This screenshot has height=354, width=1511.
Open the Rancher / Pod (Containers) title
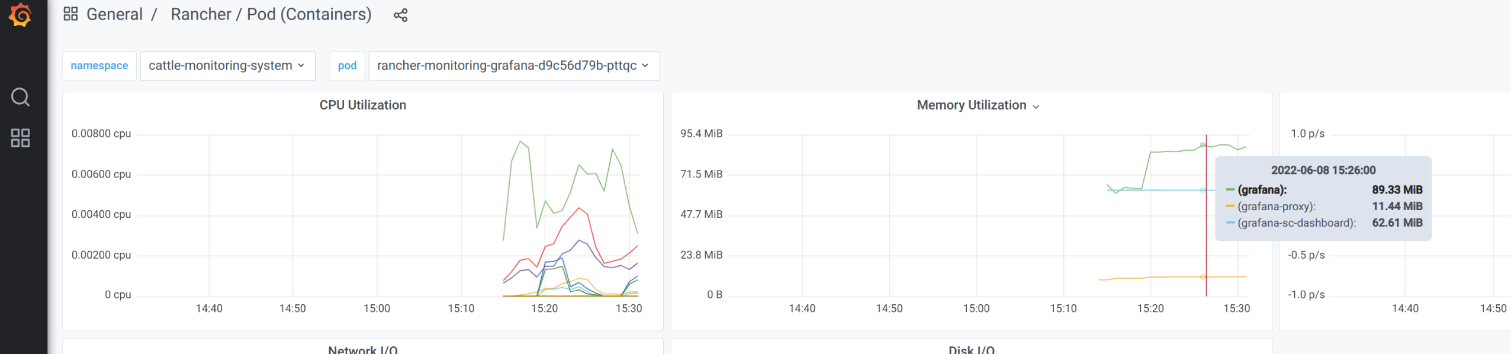(271, 14)
